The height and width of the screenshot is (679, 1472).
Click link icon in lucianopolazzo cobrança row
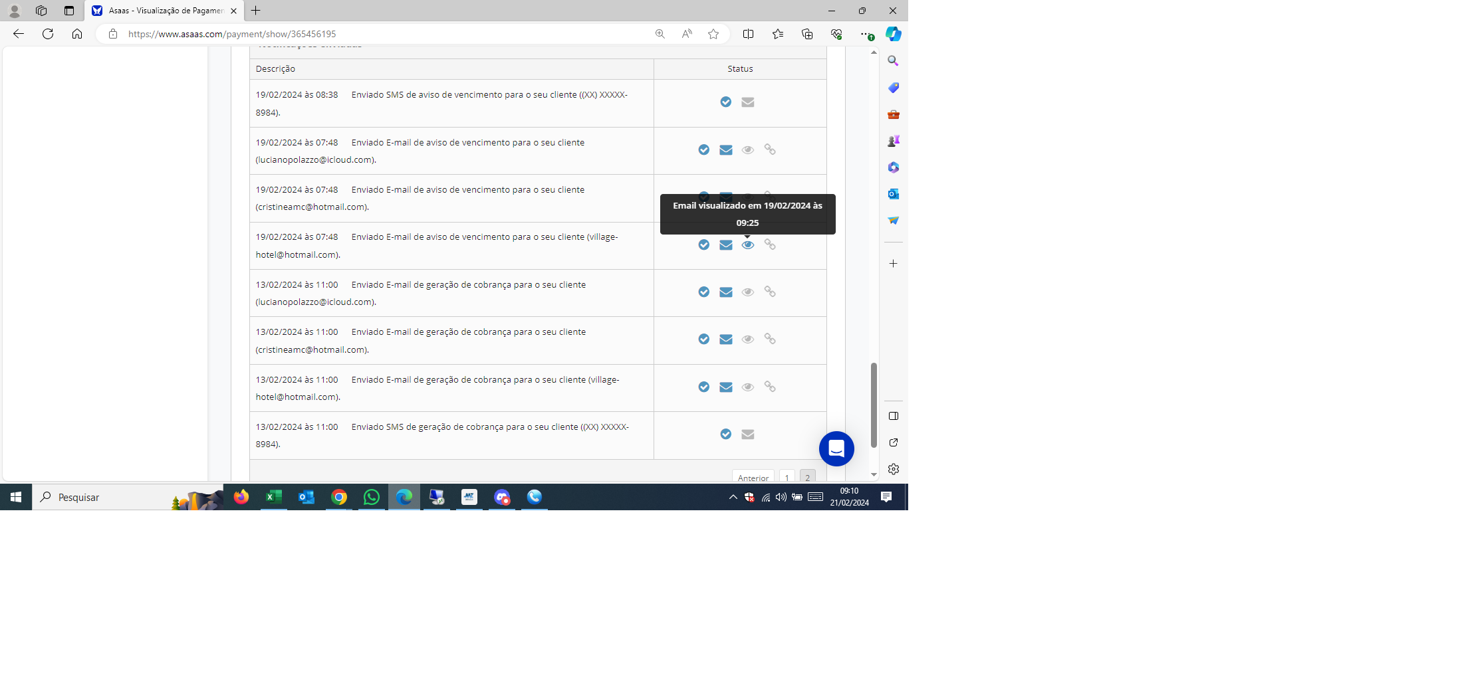point(770,292)
